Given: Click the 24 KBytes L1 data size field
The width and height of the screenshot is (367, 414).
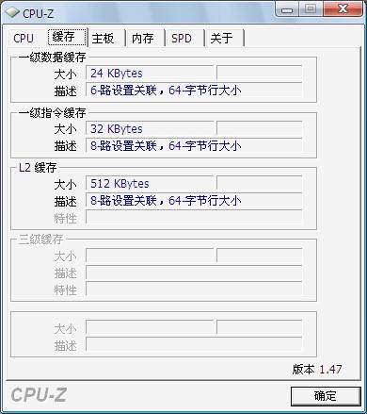Looking at the screenshot, I should pyautogui.click(x=150, y=74).
